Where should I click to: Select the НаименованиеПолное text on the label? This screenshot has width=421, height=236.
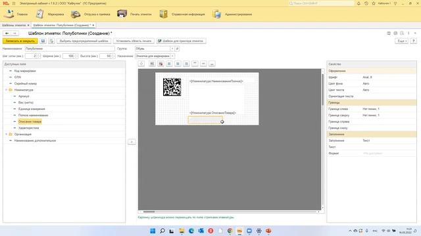(x=216, y=81)
